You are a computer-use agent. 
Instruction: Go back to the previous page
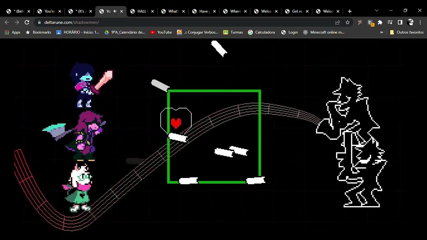[7, 22]
